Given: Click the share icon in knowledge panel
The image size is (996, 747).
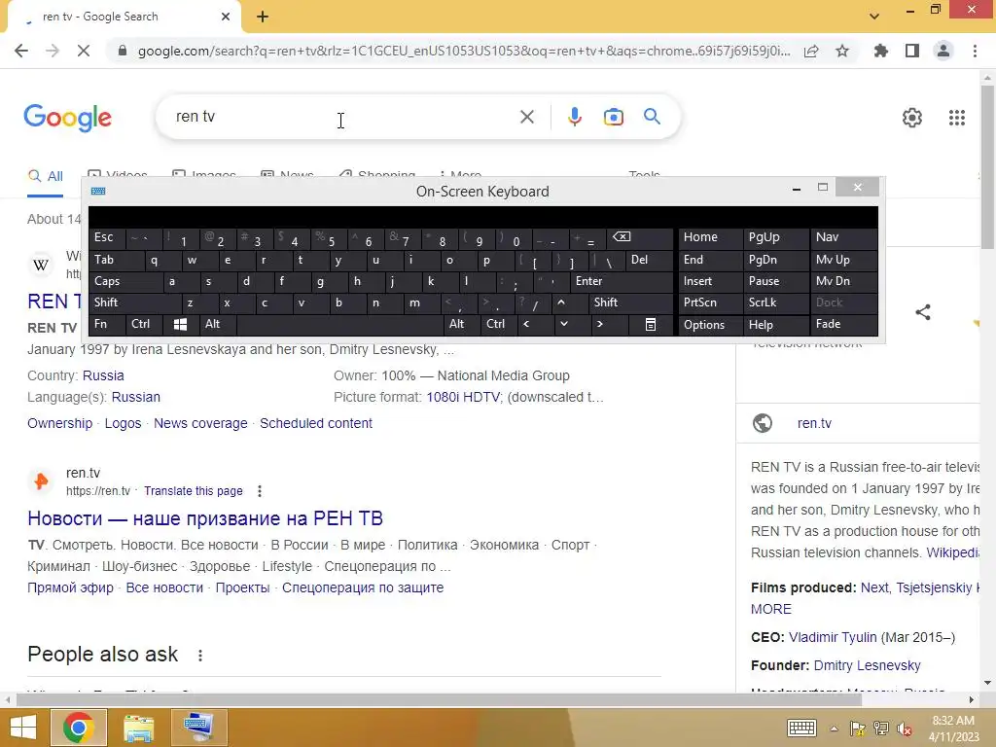Looking at the screenshot, I should coord(923,312).
